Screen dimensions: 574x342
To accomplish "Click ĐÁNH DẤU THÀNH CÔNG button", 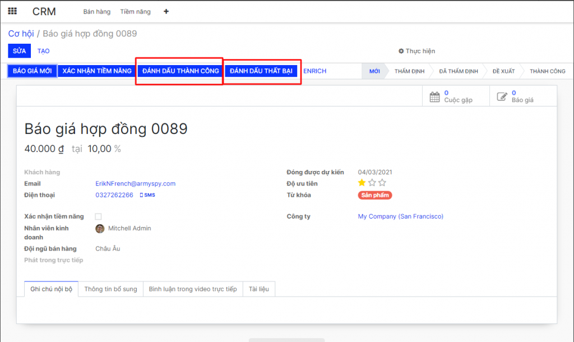I will [x=180, y=71].
